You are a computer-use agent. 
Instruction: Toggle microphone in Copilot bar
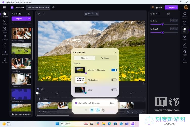tap(92, 110)
